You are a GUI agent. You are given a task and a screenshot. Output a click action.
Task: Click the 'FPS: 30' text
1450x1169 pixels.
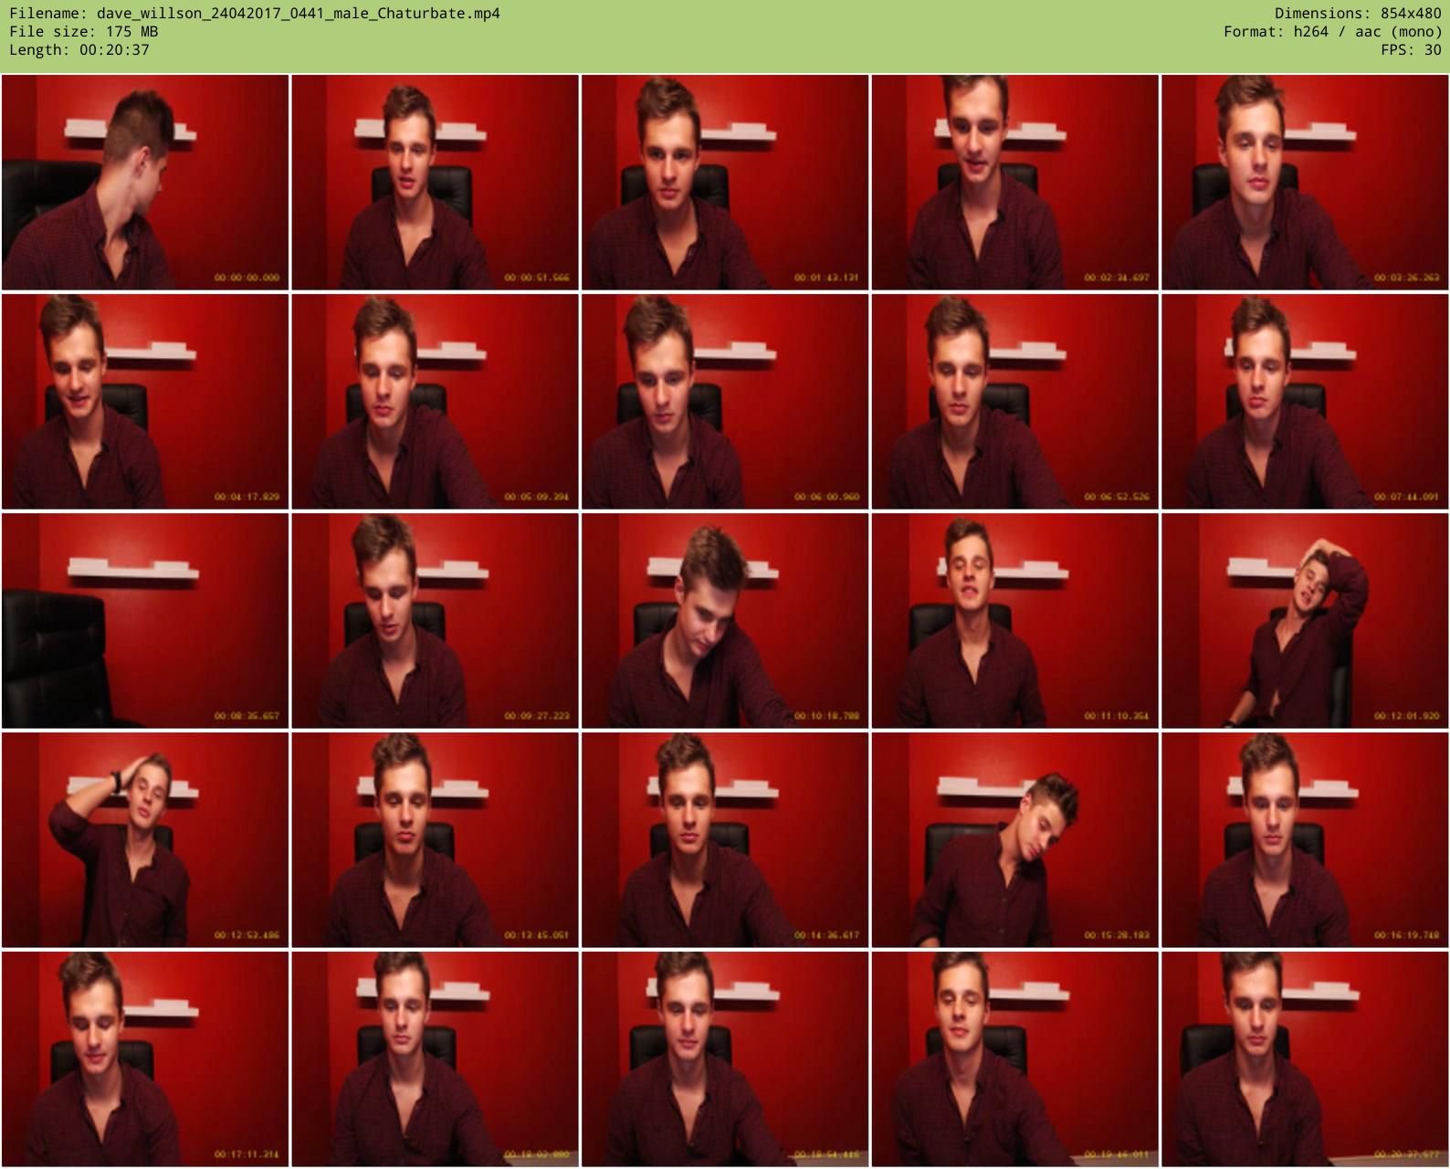click(1411, 50)
